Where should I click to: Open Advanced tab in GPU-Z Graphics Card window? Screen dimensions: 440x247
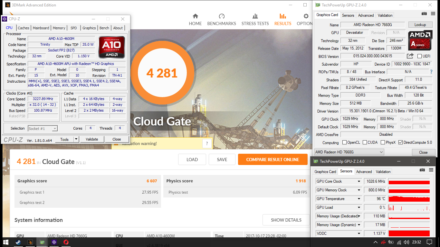366,15
